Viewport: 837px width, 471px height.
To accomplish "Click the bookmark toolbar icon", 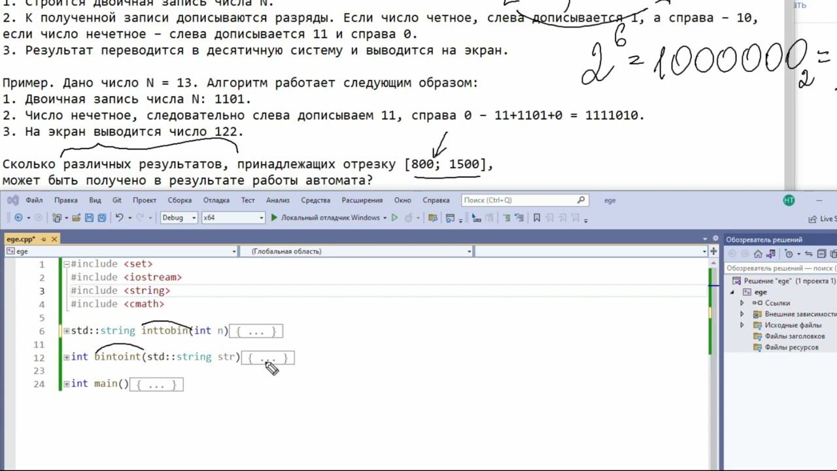I will tap(537, 218).
